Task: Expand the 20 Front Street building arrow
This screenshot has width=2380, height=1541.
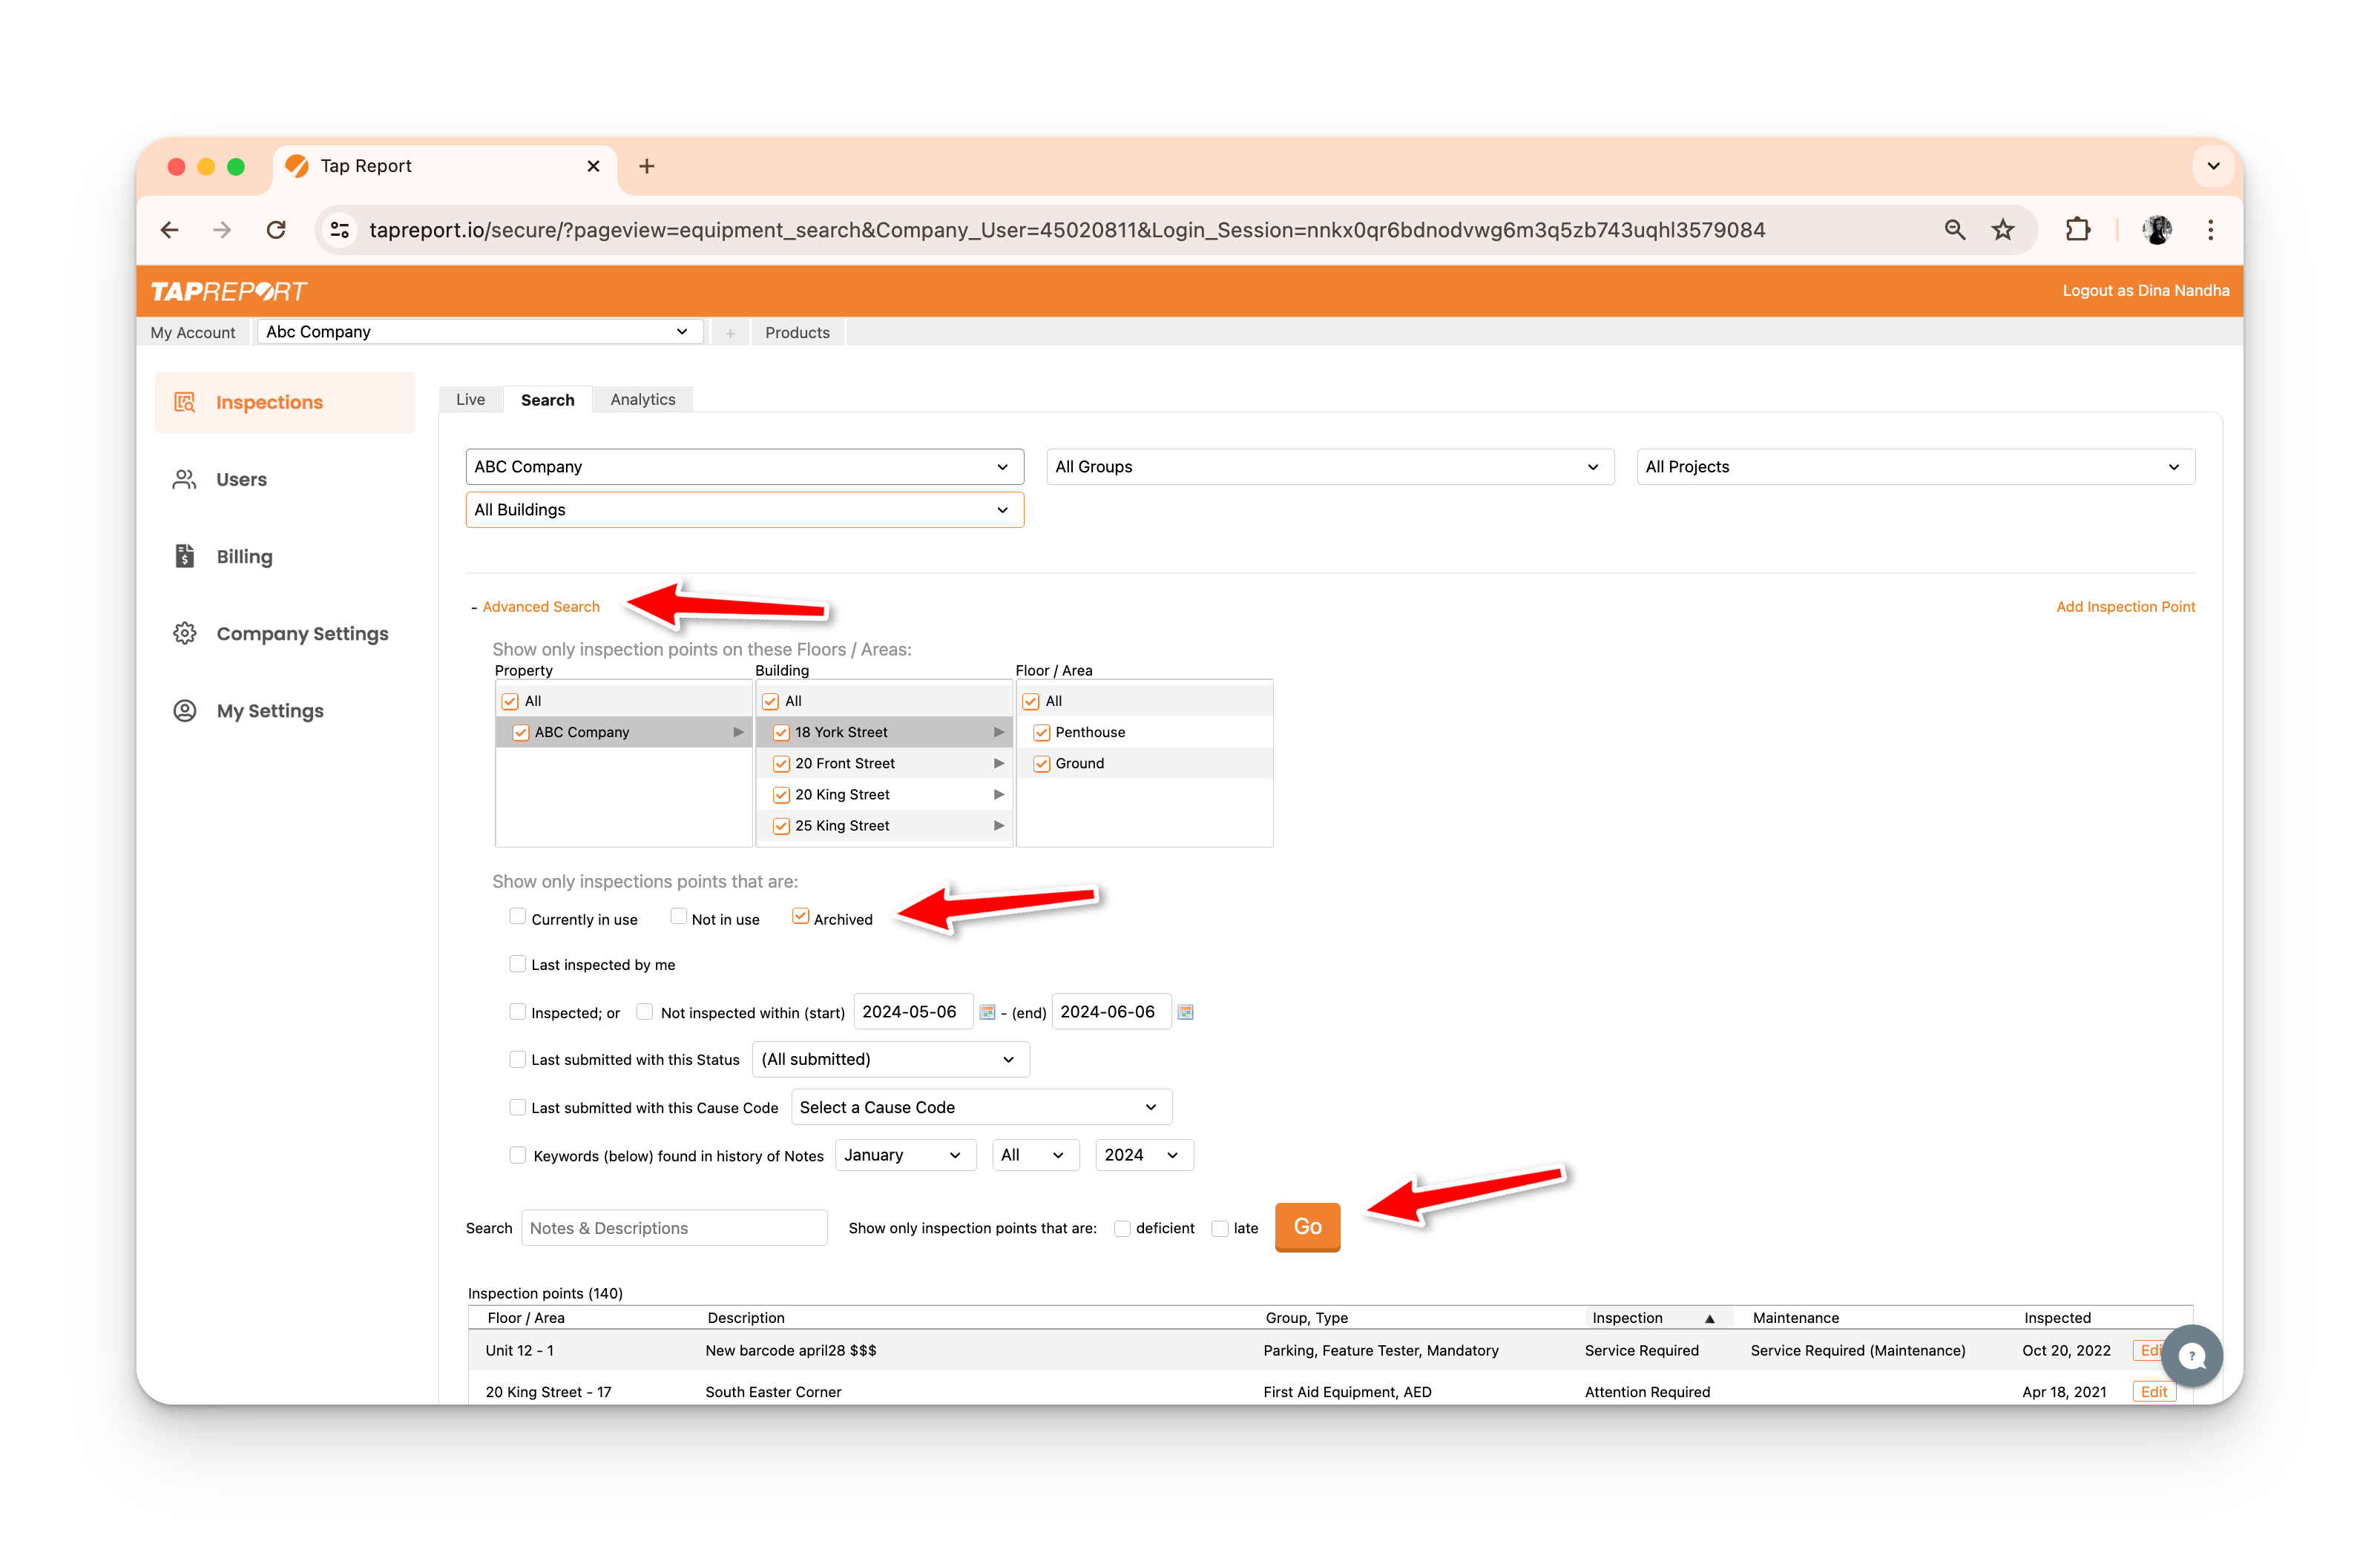Action: [998, 764]
